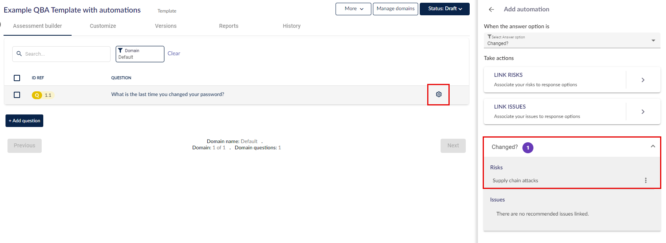Collapse the Changed? section chevron

(x=653, y=146)
